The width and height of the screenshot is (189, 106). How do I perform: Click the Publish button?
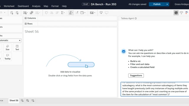157,4
